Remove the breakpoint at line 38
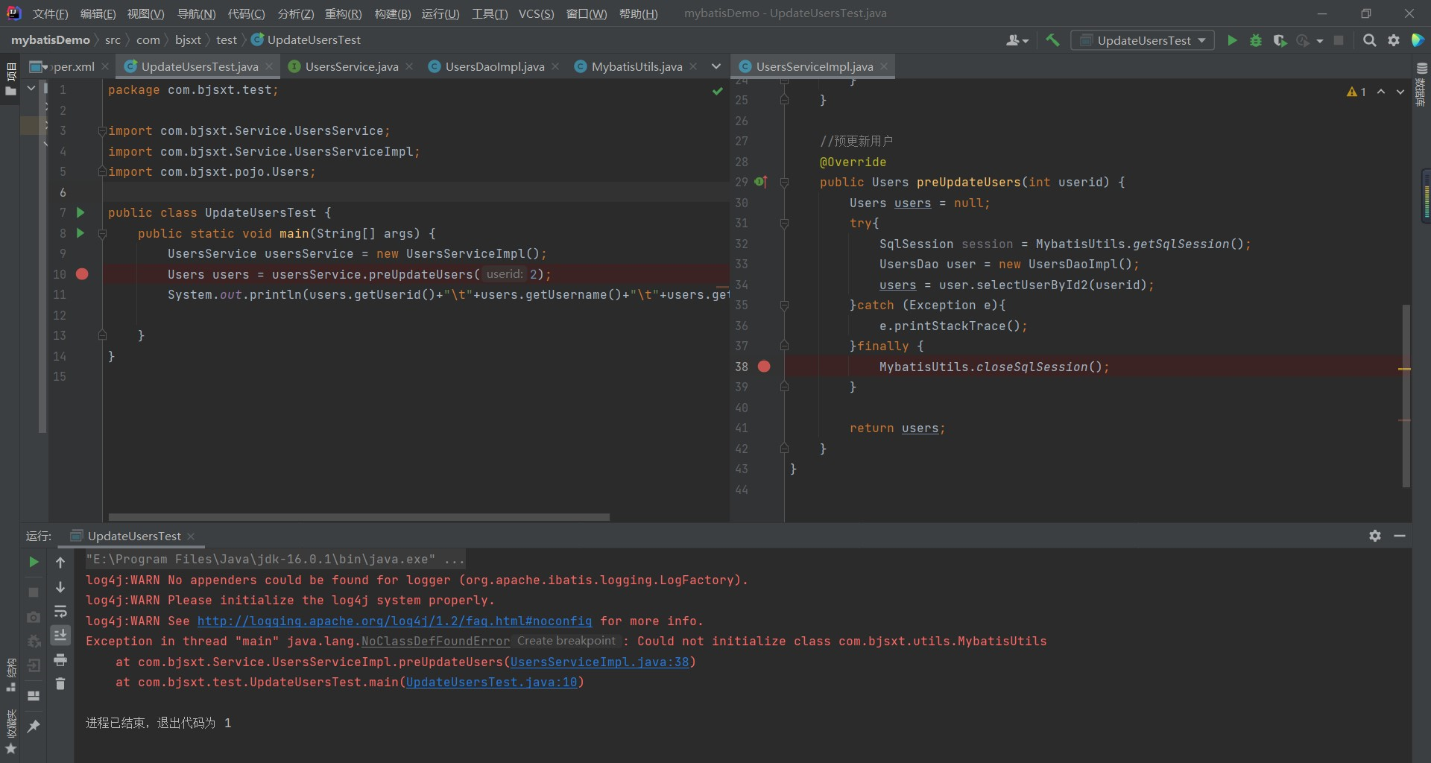The image size is (1431, 763). coord(764,367)
